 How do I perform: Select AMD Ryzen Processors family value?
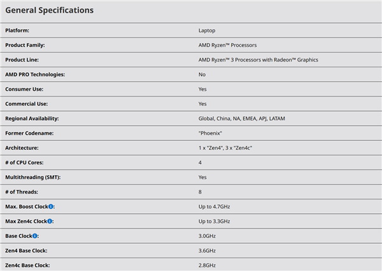[227, 45]
